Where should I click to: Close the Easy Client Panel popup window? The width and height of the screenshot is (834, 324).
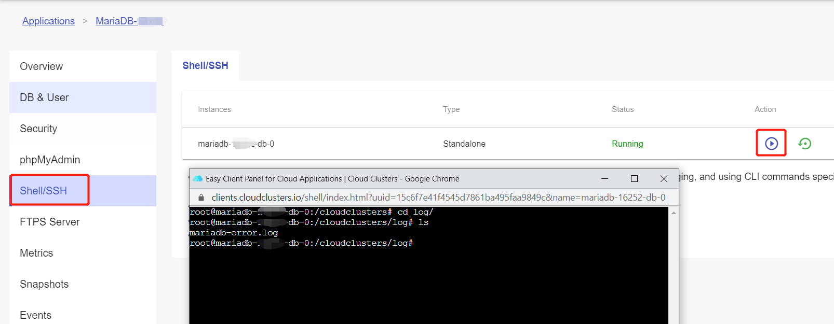[664, 179]
